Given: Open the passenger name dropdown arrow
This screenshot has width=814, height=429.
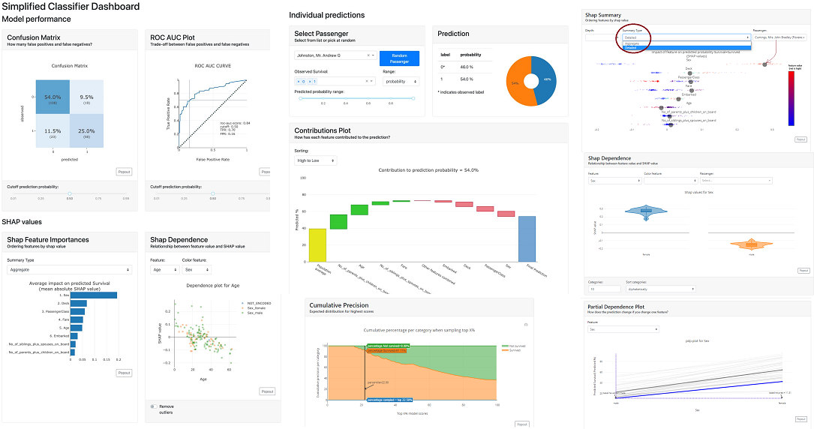Looking at the screenshot, I should 374,55.
